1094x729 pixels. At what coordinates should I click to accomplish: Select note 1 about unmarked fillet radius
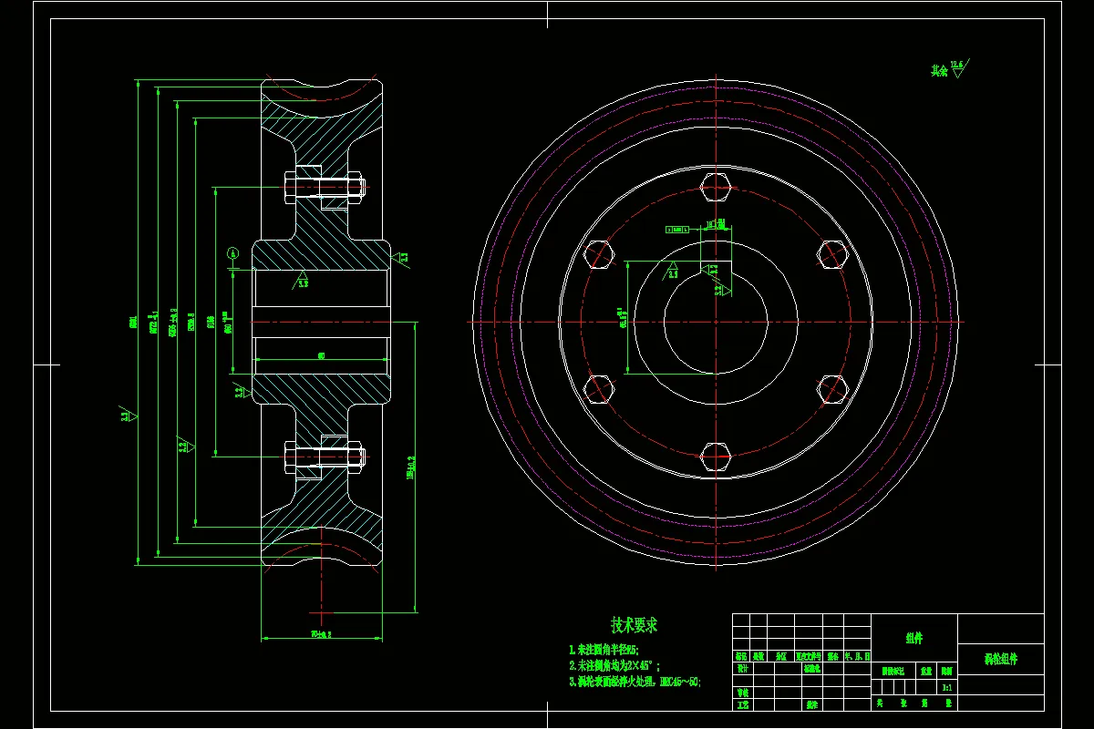pyautogui.click(x=602, y=650)
